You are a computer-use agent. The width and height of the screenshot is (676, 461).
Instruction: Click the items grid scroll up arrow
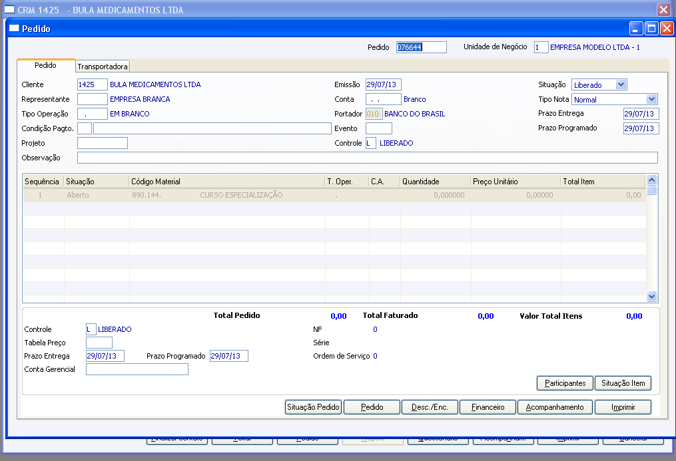(x=651, y=180)
